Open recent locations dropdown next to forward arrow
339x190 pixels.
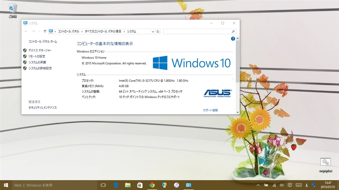click(39, 31)
